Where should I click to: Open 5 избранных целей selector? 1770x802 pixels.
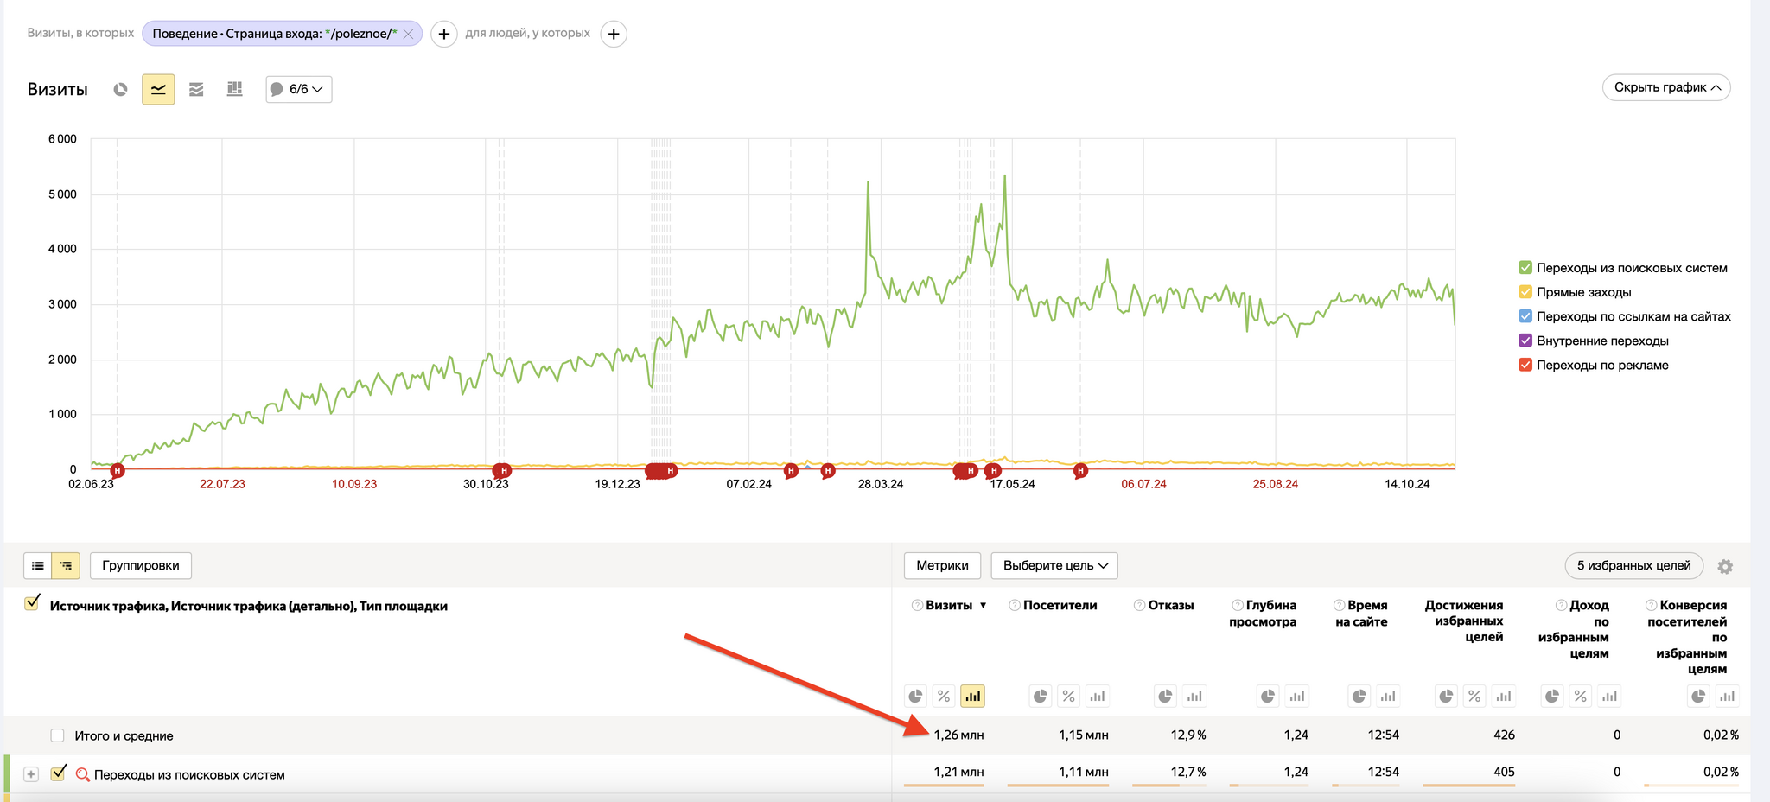(1633, 565)
